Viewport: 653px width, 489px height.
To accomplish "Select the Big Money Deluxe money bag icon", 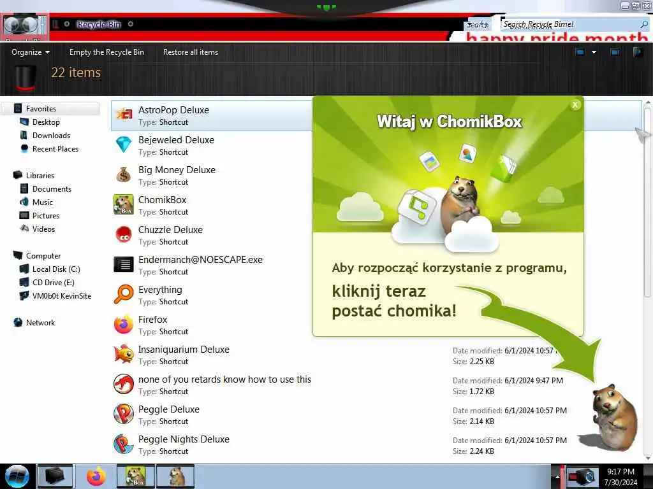I will click(124, 174).
